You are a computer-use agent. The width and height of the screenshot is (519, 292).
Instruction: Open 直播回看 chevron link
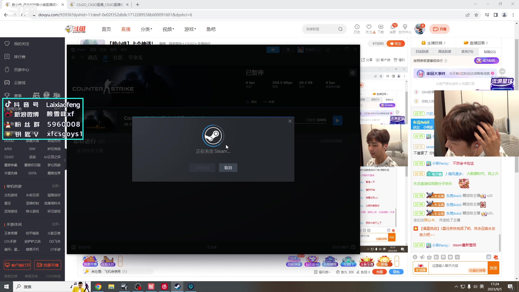(476, 43)
